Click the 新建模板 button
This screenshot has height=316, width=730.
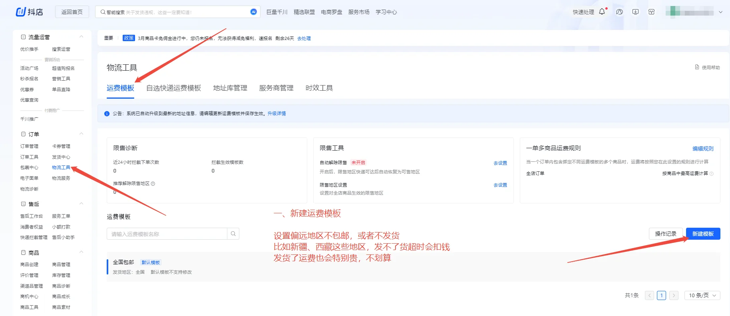click(x=702, y=234)
